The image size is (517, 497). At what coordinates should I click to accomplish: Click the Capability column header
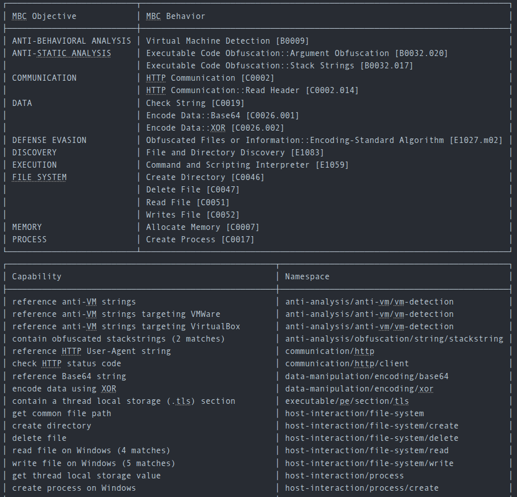pos(37,277)
